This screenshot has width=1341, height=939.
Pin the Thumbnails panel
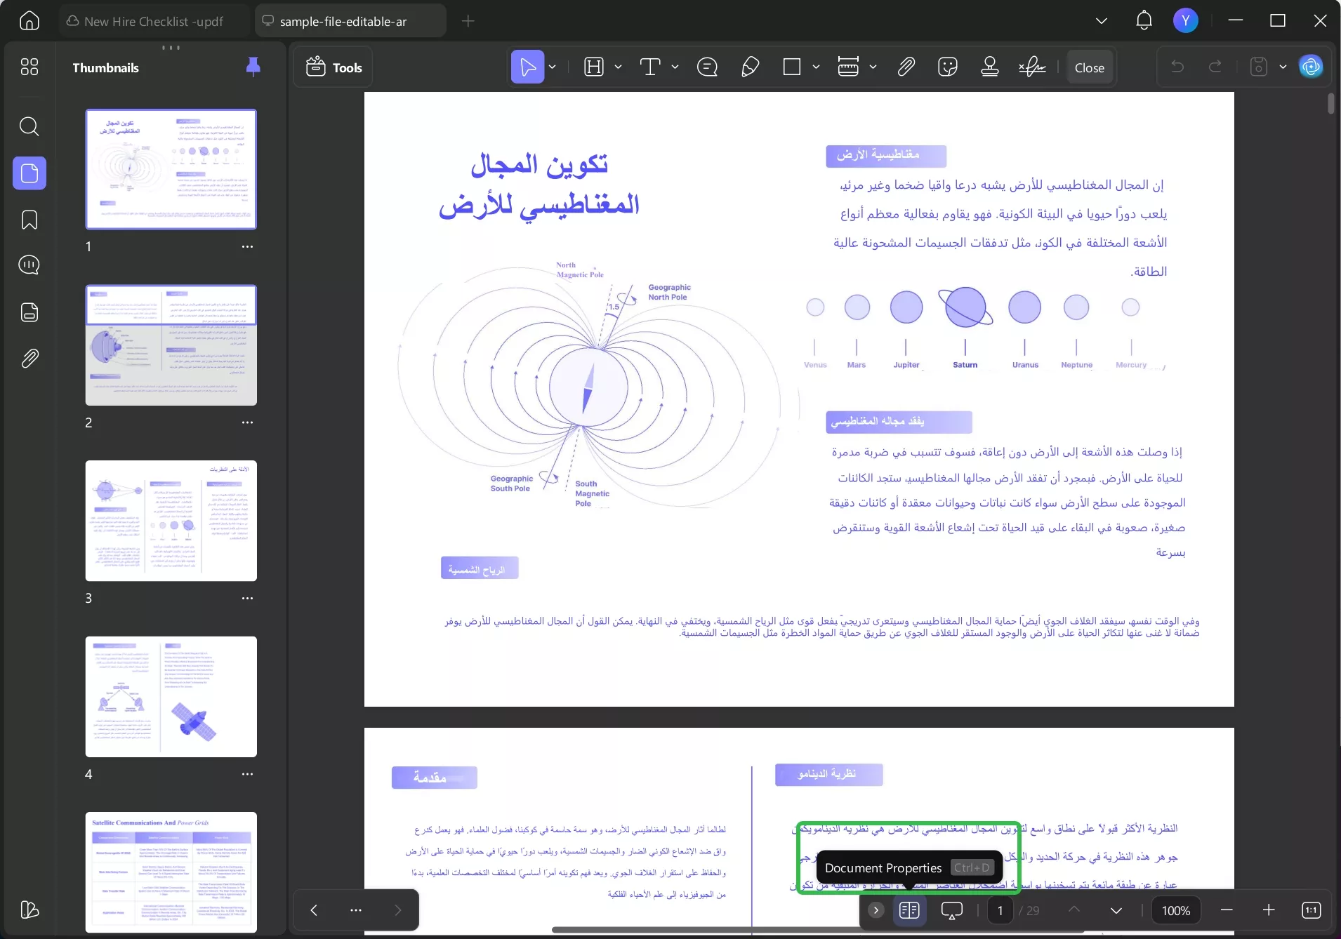pos(252,66)
